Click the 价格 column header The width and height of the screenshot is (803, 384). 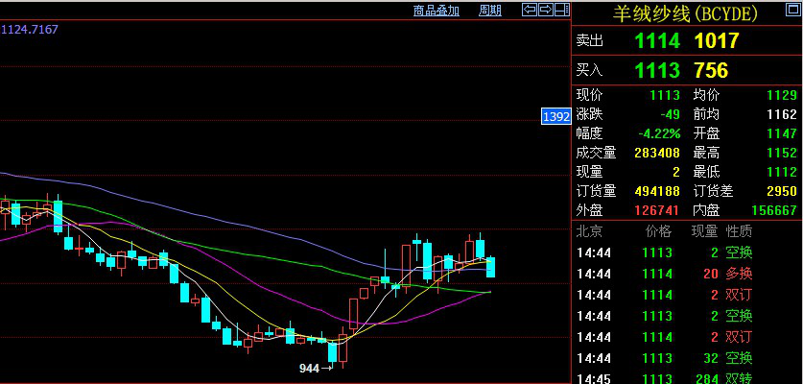click(x=658, y=231)
